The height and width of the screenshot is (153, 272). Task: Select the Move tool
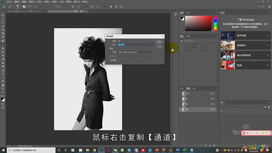[3, 15]
